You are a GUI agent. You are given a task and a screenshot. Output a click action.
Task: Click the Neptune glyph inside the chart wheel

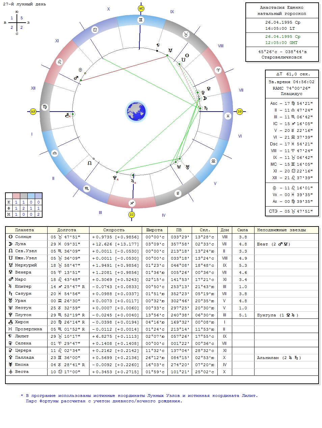pos(179,166)
